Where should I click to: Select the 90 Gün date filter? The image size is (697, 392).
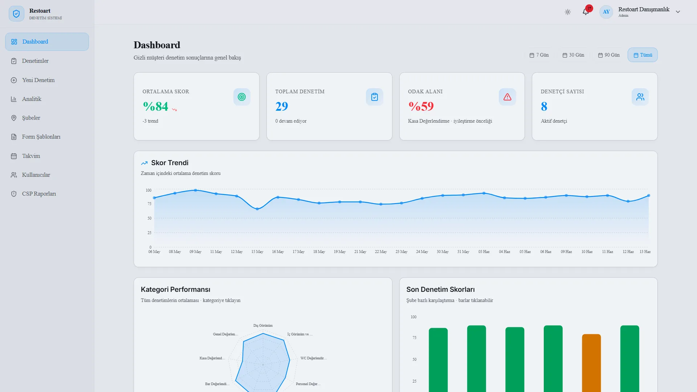[609, 55]
